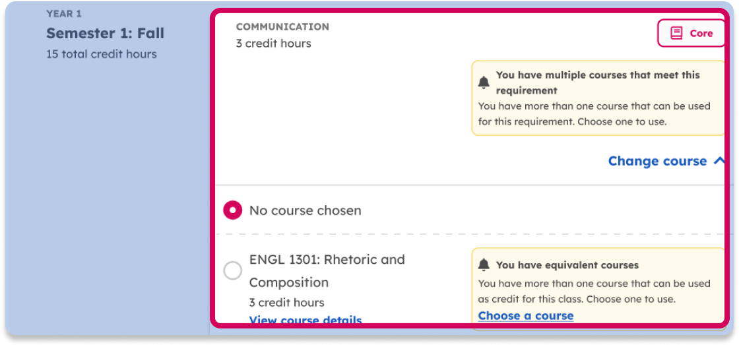Click the COMMUNICATION requirement heading
This screenshot has height=345, width=739.
coord(282,27)
